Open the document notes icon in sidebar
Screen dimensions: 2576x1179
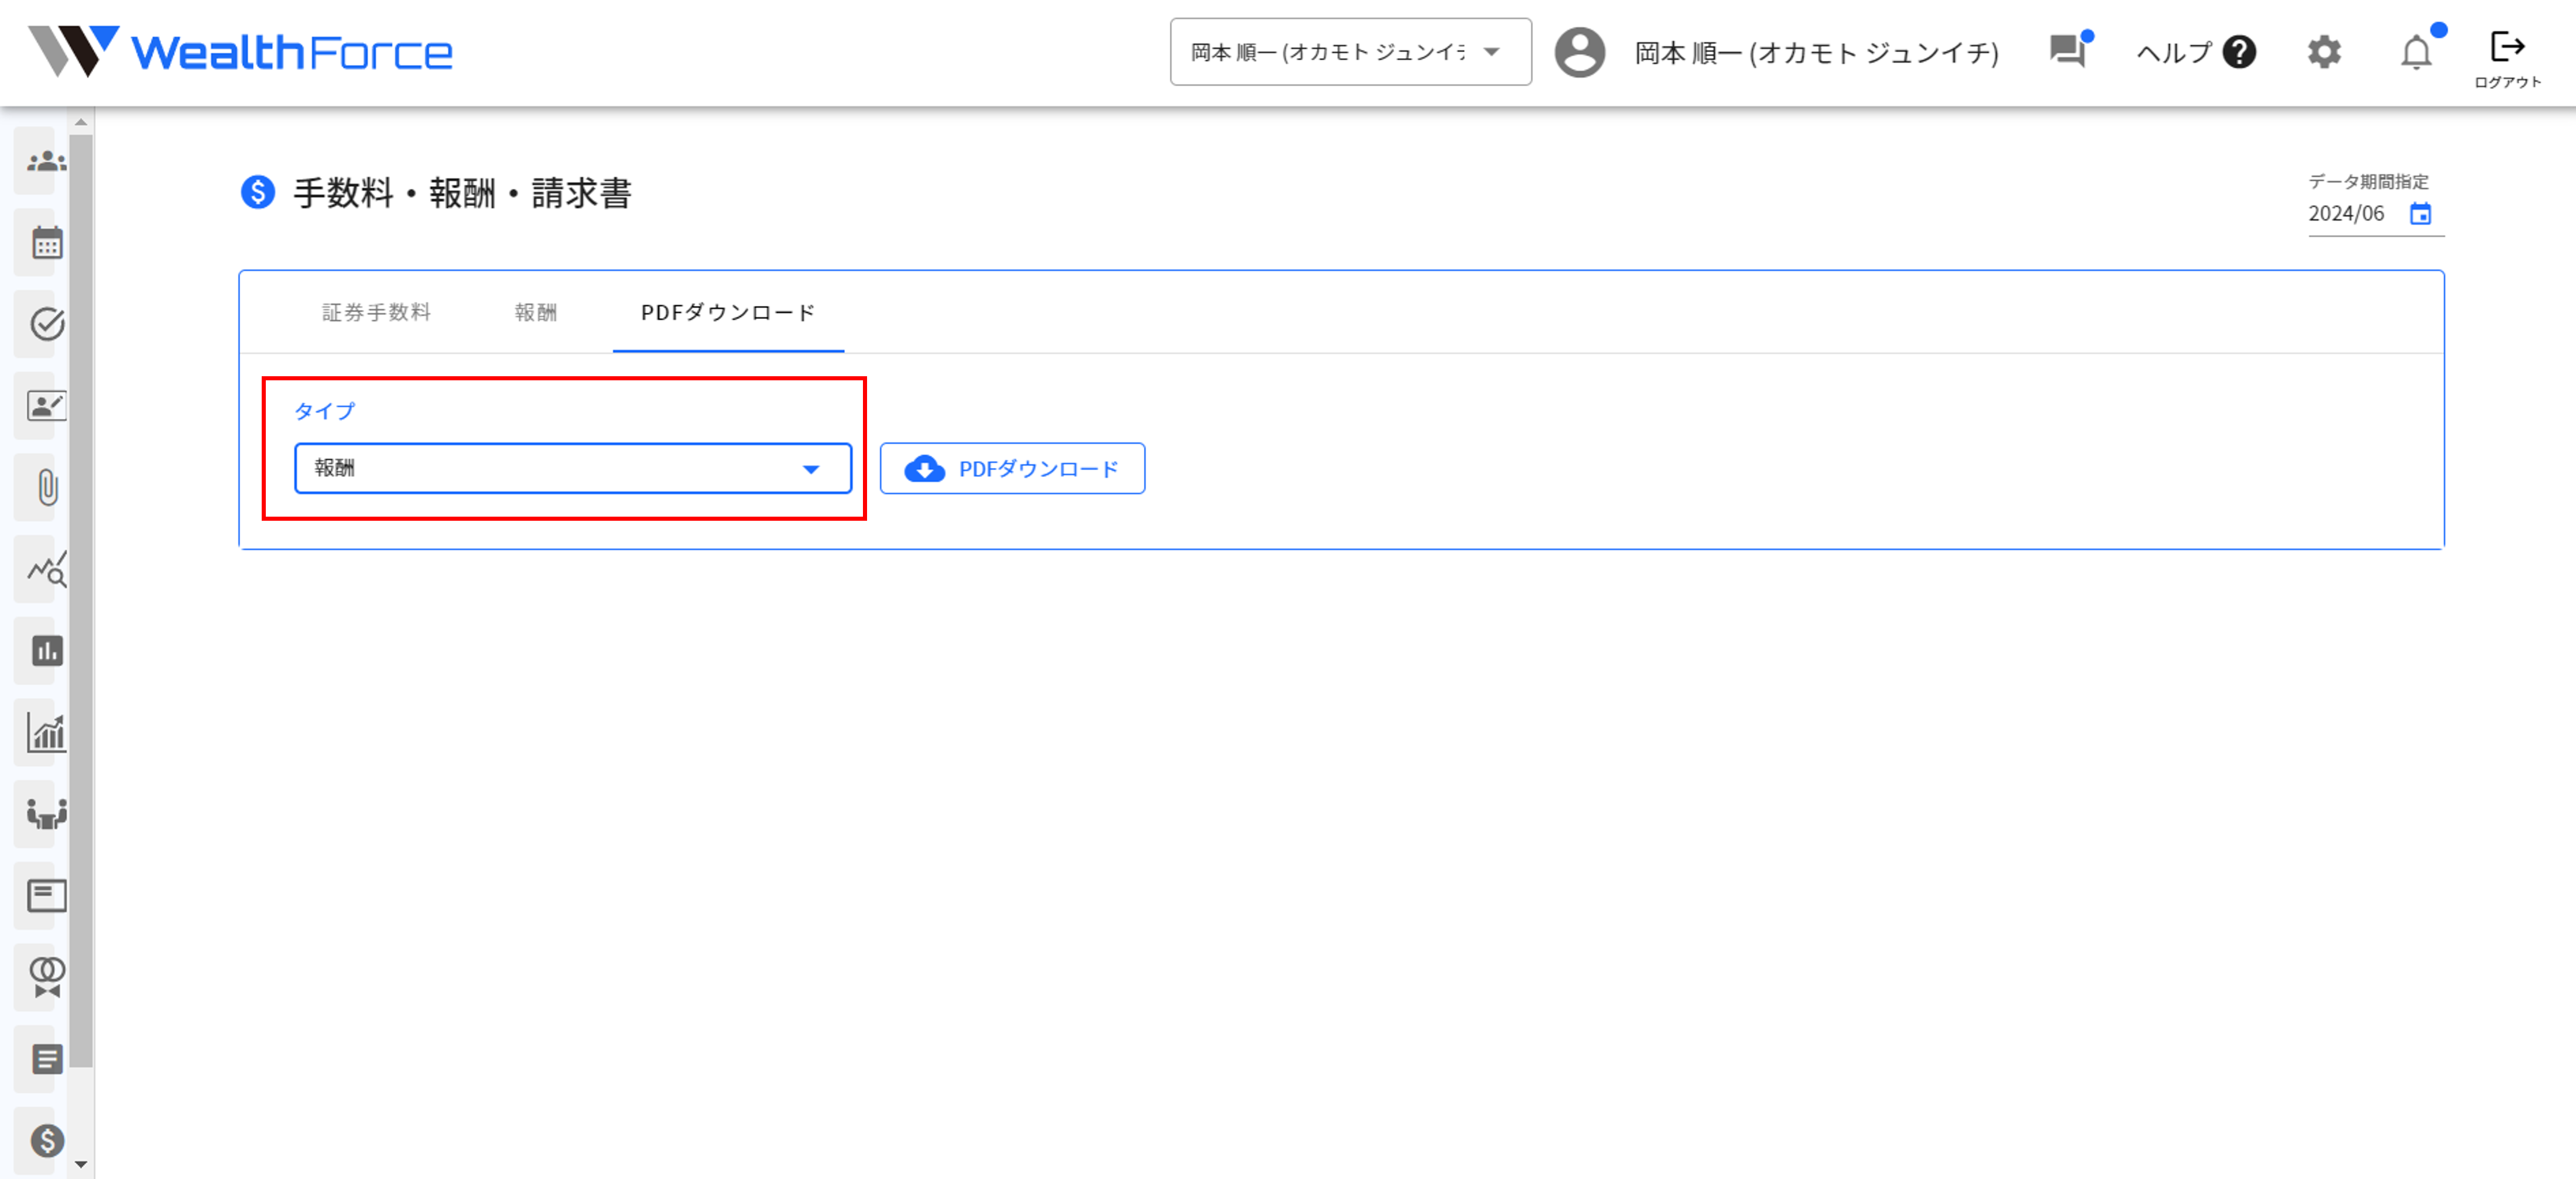coord(46,1059)
